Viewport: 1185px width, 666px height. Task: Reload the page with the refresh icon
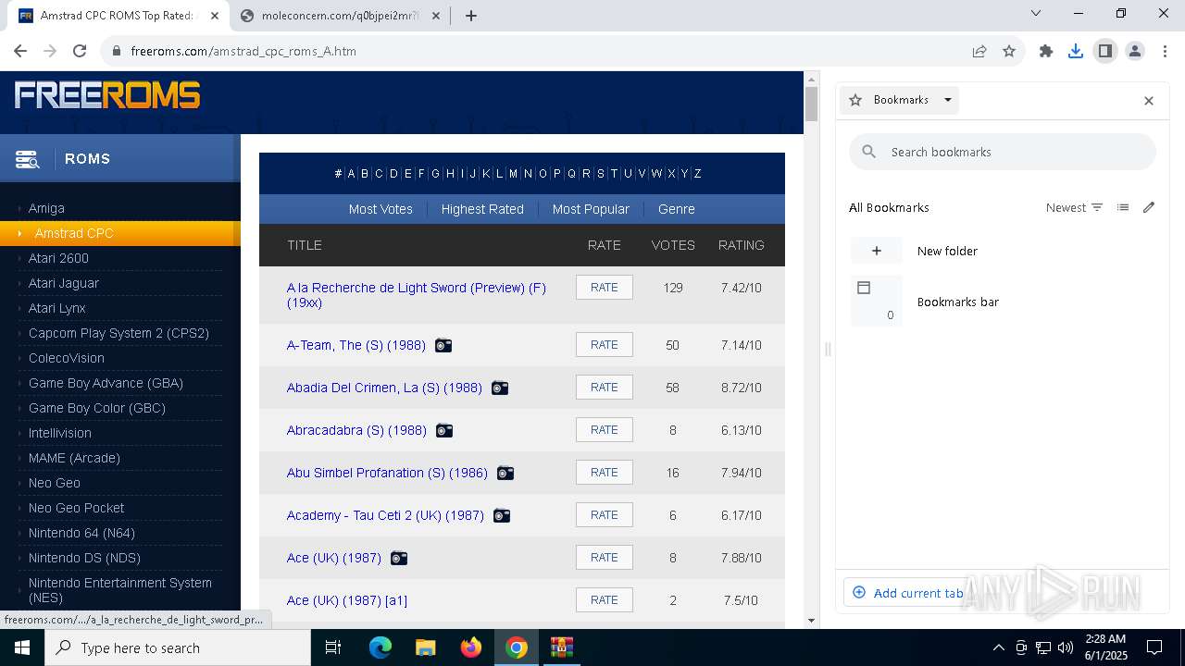tap(80, 51)
